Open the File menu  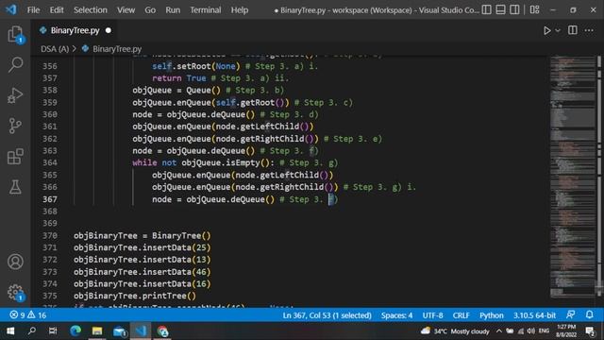coord(33,10)
